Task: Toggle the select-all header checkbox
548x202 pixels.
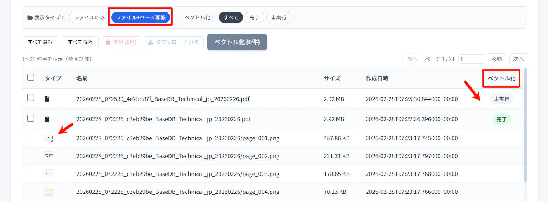Action: coord(31,77)
